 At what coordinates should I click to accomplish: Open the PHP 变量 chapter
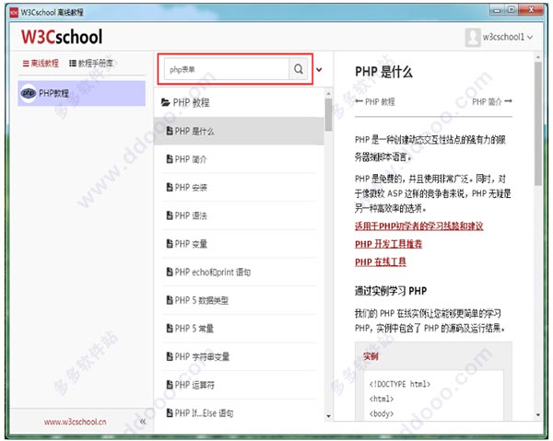(239, 244)
